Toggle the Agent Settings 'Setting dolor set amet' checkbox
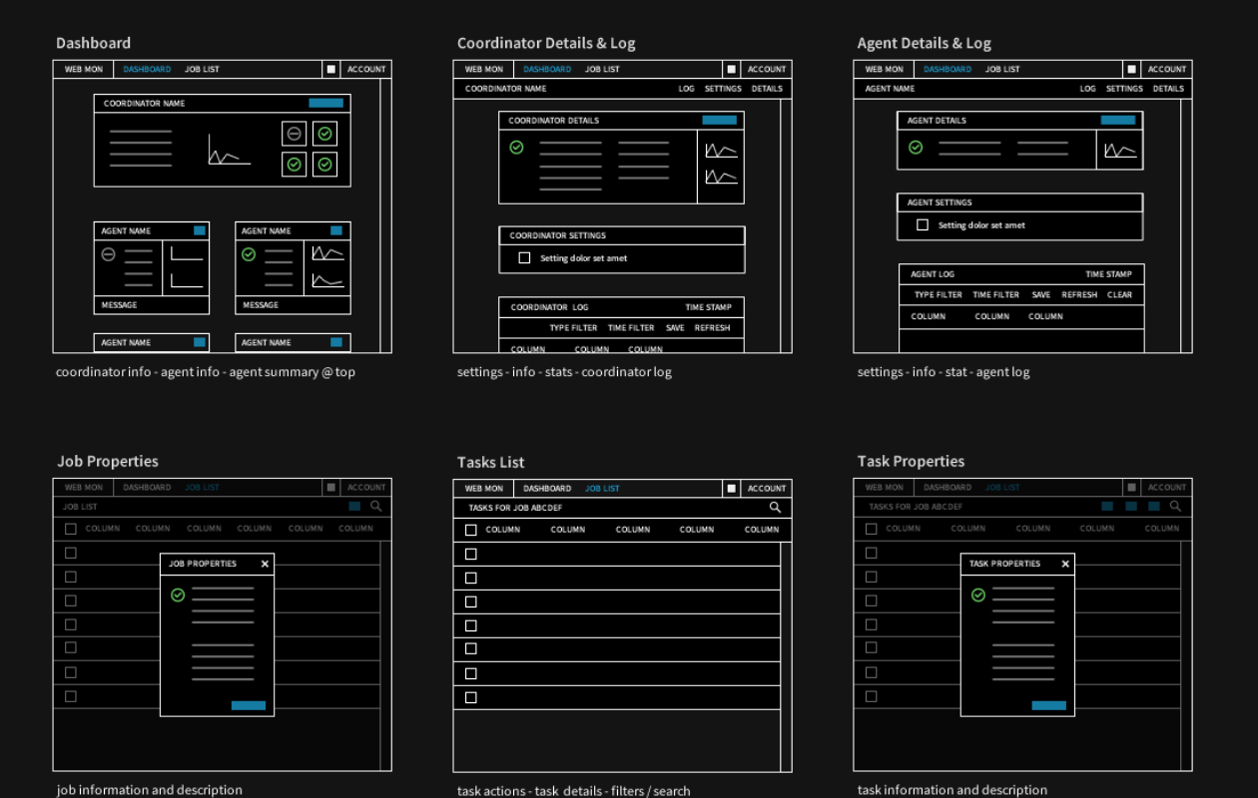Viewport: 1258px width, 798px height. point(923,225)
